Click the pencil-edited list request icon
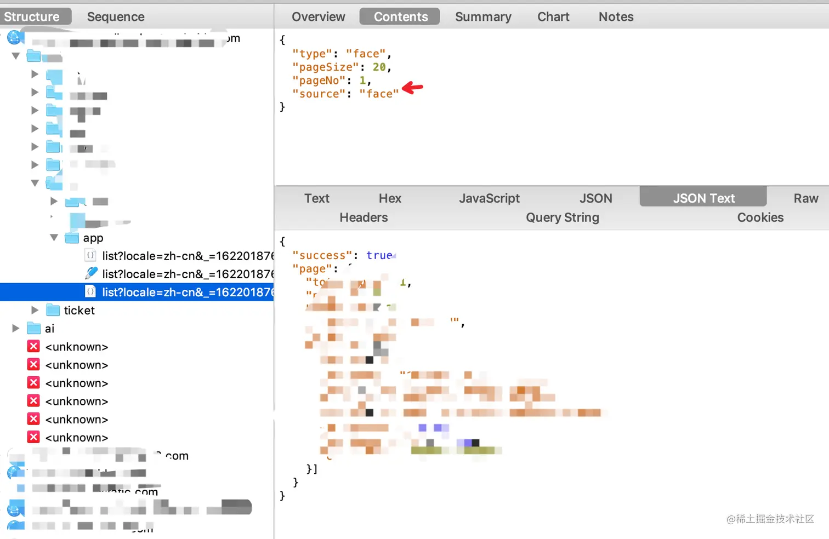This screenshot has height=539, width=829. [x=91, y=273]
